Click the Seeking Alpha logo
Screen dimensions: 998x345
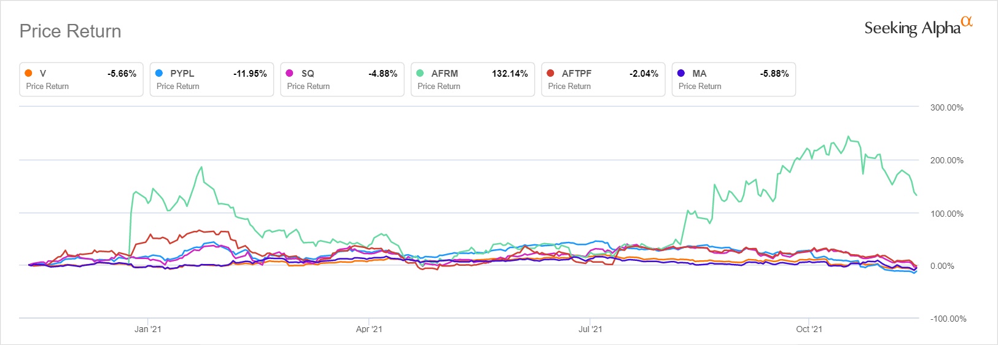[x=918, y=28]
